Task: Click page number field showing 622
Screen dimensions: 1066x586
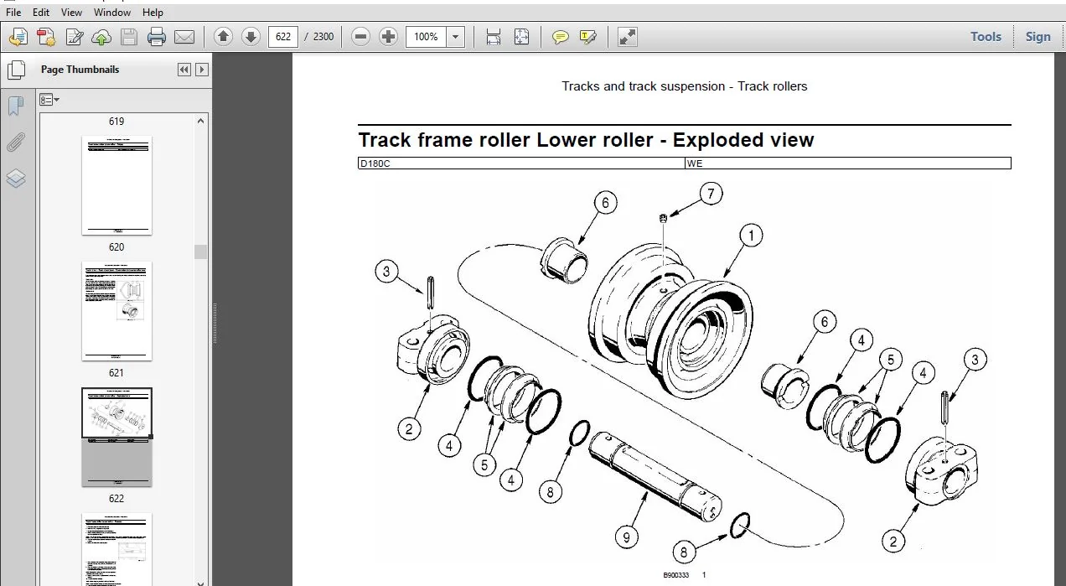Action: point(283,37)
